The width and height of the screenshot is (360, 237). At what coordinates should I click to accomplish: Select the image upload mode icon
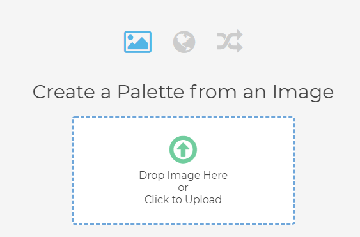137,42
